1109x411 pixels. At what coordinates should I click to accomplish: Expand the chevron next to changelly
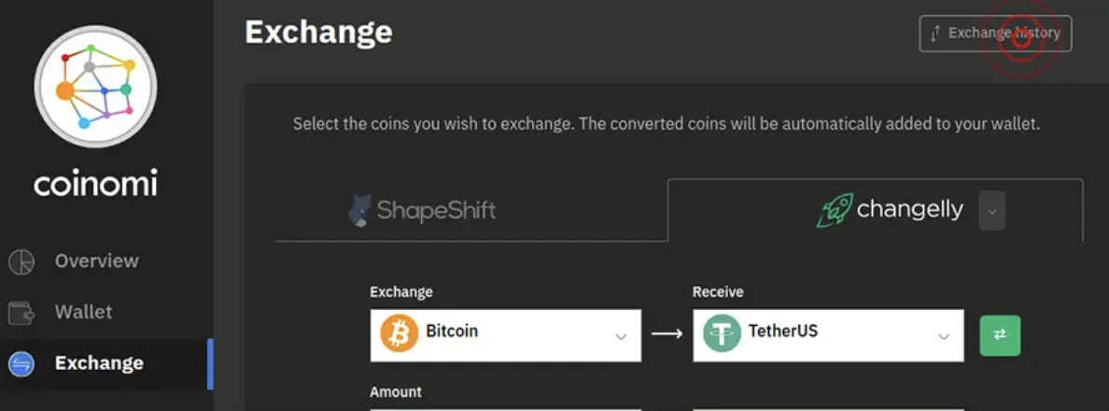click(991, 211)
